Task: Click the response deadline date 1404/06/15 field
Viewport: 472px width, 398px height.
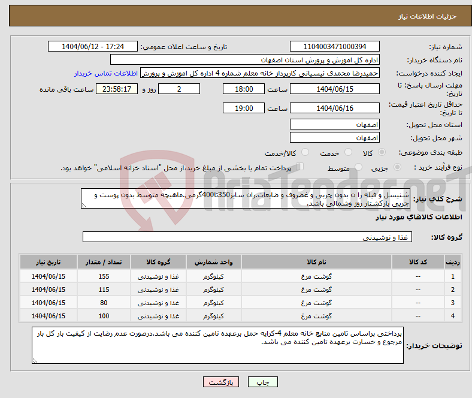Action: [x=334, y=89]
